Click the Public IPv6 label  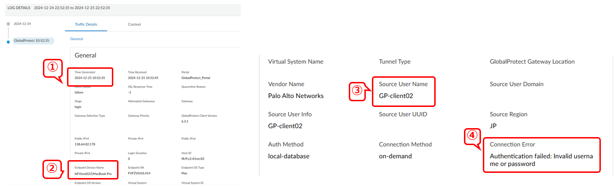click(189, 138)
